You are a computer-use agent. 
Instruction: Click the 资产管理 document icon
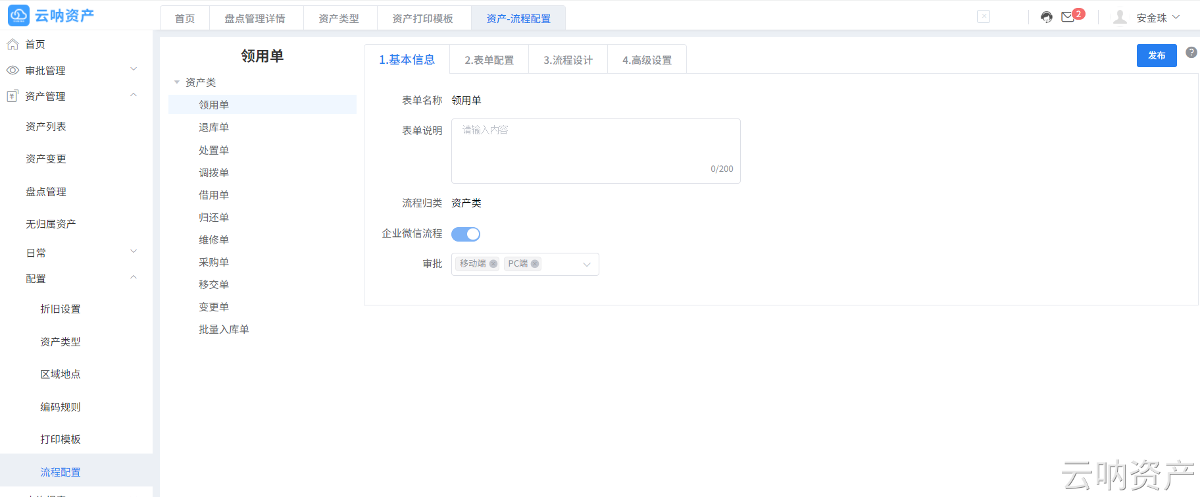click(12, 96)
